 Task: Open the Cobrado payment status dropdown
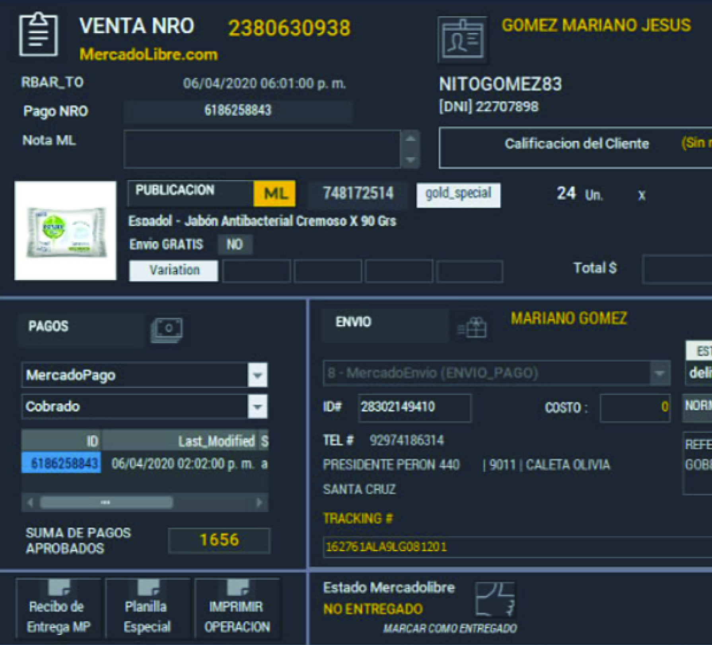pyautogui.click(x=257, y=407)
